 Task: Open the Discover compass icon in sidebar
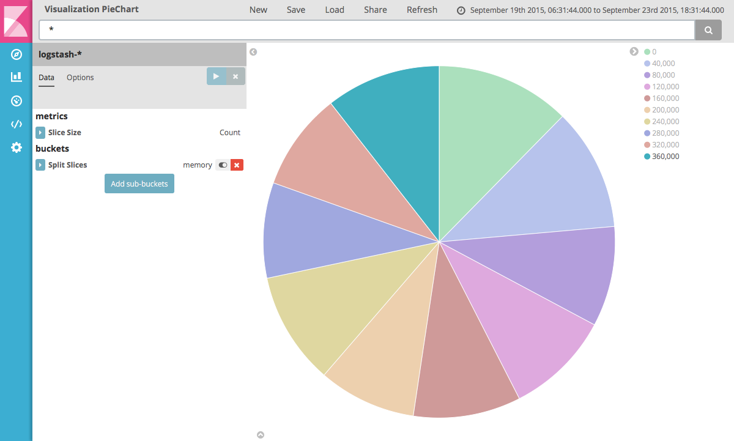point(17,55)
